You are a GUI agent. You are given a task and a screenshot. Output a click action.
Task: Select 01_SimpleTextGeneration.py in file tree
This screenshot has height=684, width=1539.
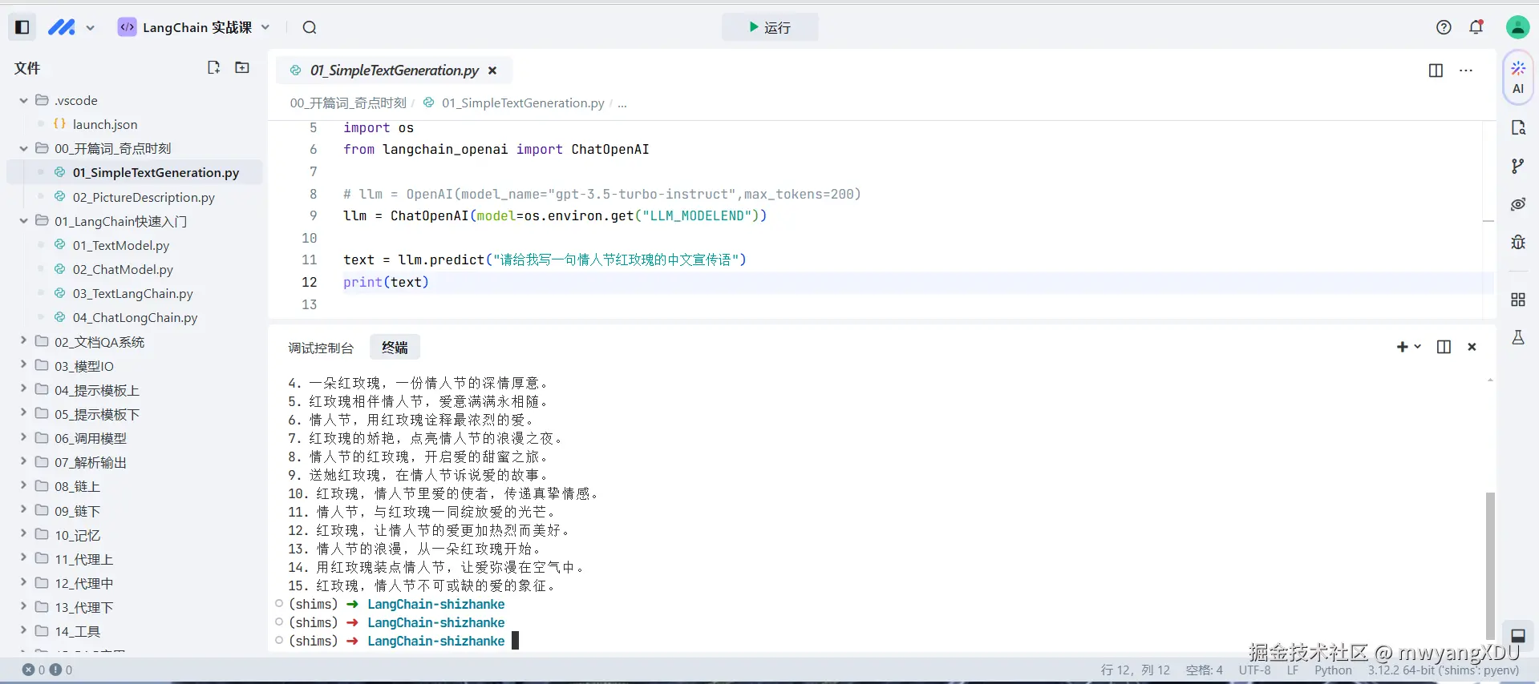point(134,172)
